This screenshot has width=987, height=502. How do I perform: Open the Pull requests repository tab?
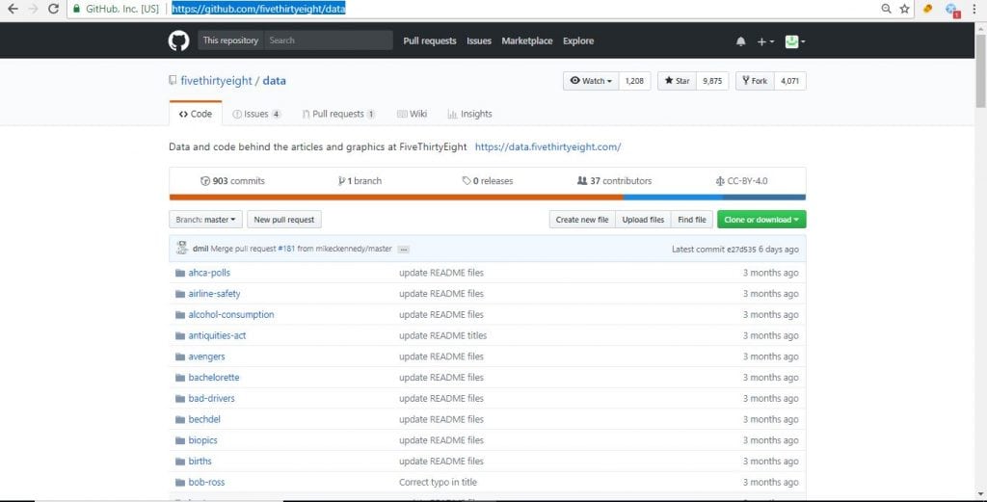pos(338,114)
